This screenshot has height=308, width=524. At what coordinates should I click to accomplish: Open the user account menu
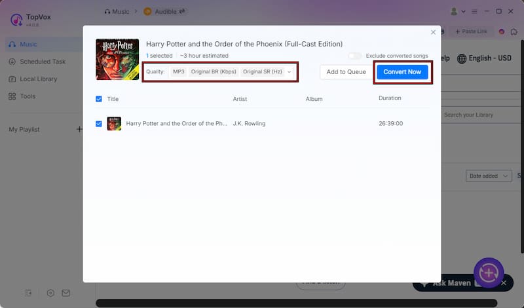pyautogui.click(x=458, y=12)
